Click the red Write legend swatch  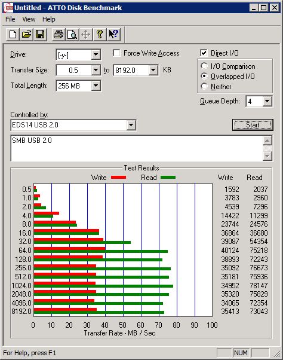coord(118,177)
